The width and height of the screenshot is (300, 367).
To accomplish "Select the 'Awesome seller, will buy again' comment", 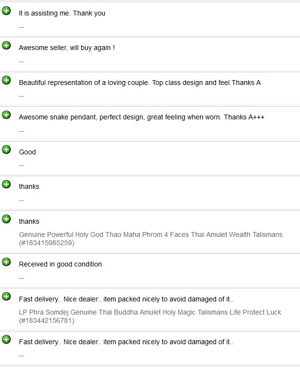I will coord(67,48).
